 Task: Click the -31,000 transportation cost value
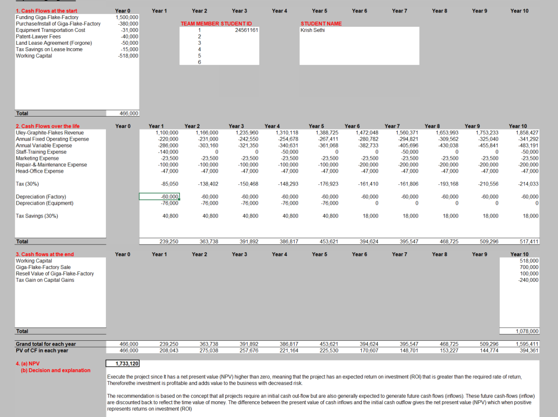pos(129,30)
